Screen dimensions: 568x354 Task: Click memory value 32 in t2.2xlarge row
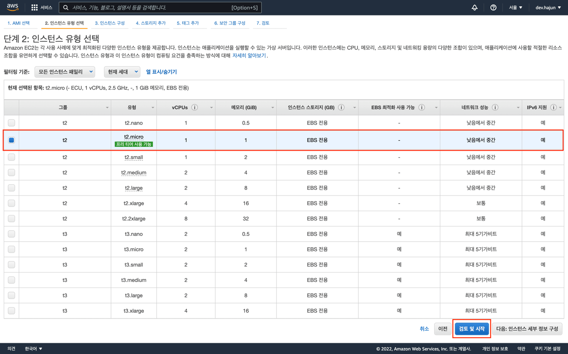click(x=246, y=219)
